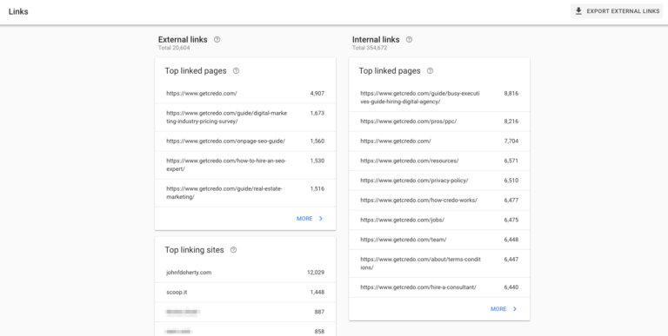
Task: Open help icon beside External links heading
Action: click(217, 40)
